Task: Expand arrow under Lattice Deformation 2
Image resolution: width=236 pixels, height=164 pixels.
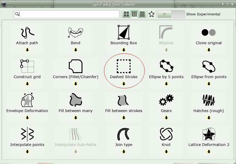Action: 209,152
